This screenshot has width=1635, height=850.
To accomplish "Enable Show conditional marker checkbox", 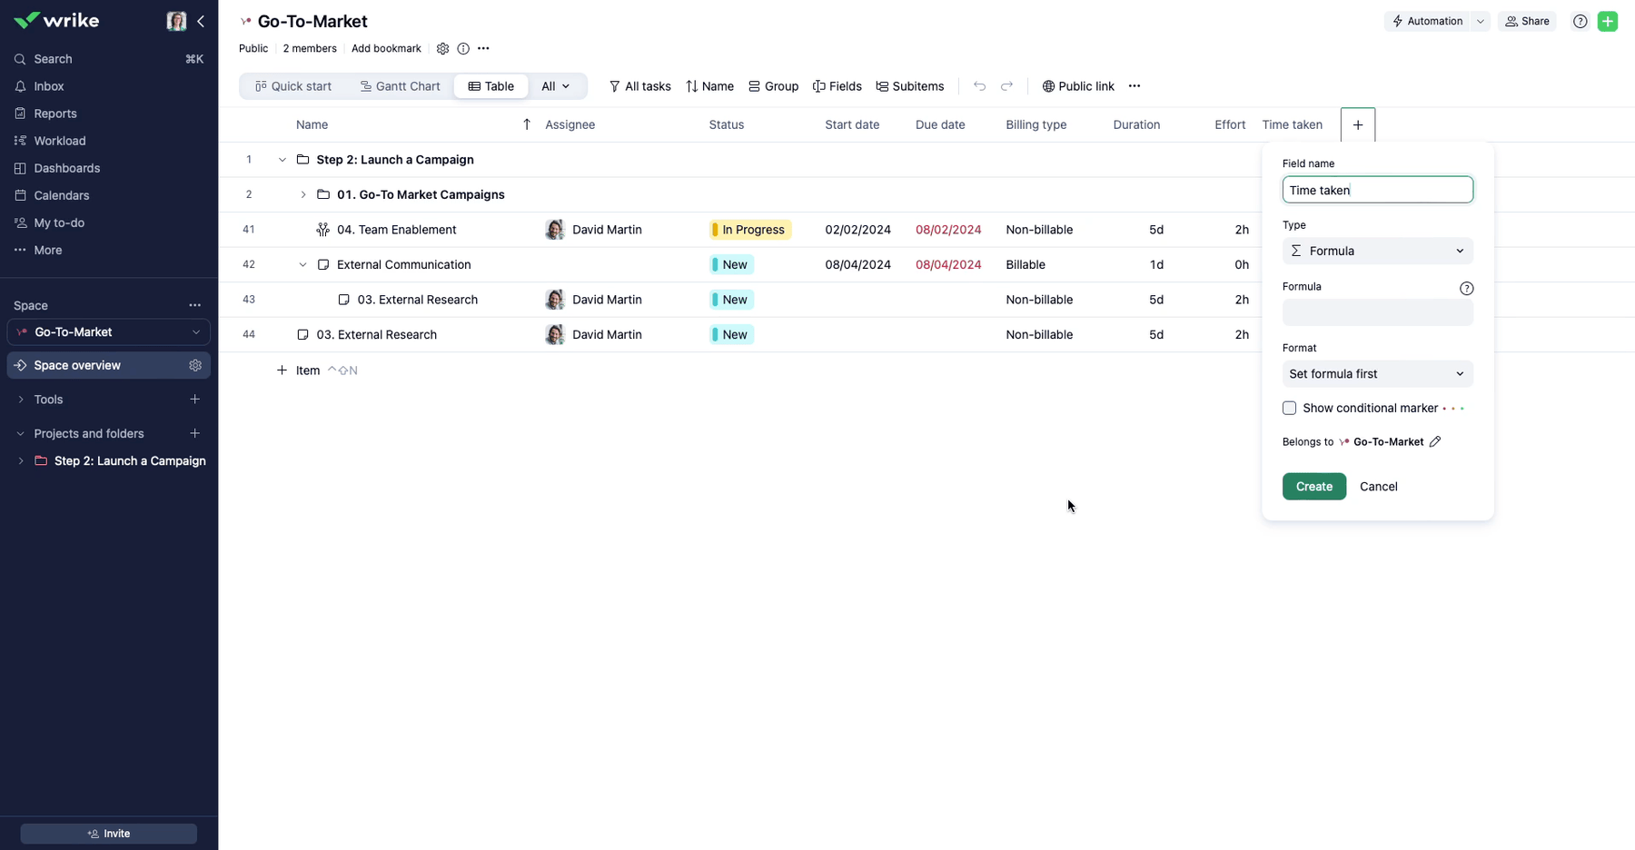I will tap(1289, 409).
